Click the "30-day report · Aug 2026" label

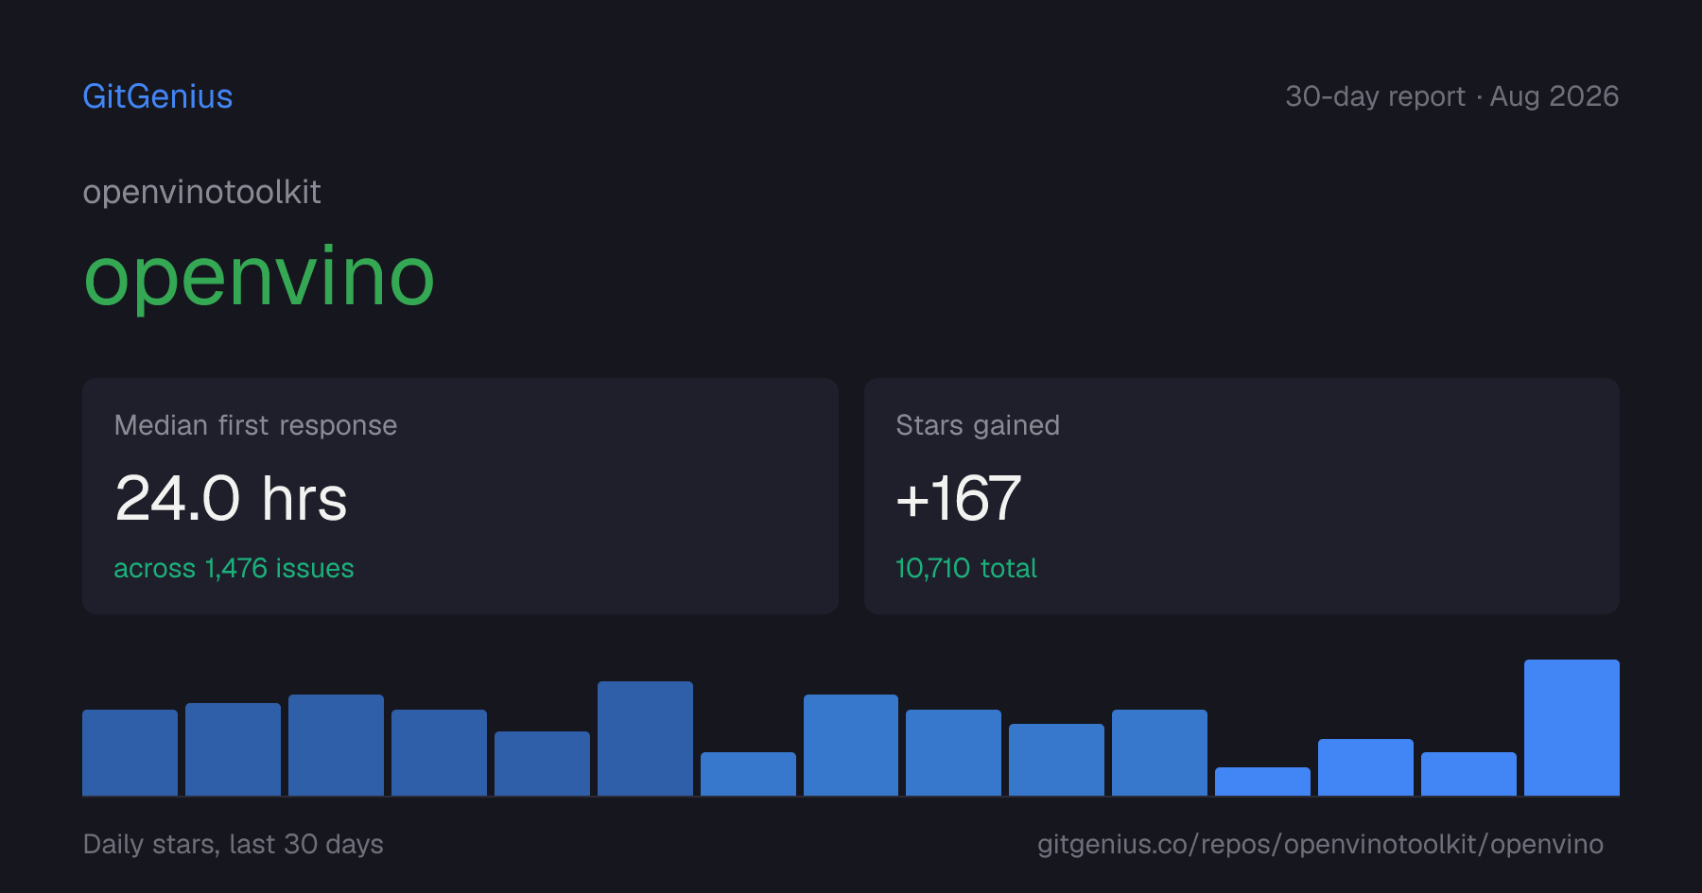click(1452, 96)
